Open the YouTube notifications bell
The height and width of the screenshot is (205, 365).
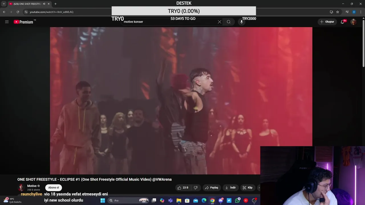(342, 22)
